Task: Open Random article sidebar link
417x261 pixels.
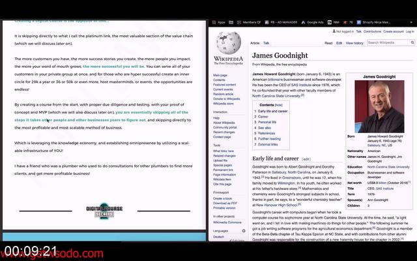Action: coord(223,94)
